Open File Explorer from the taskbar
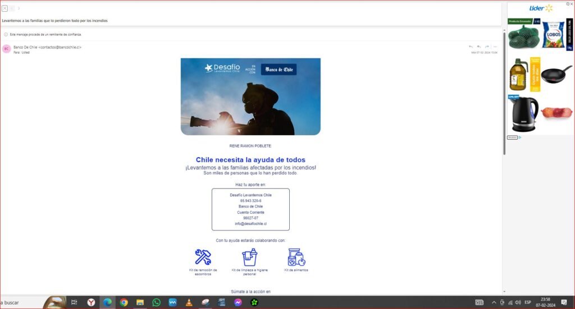This screenshot has width=575, height=309. (140, 302)
